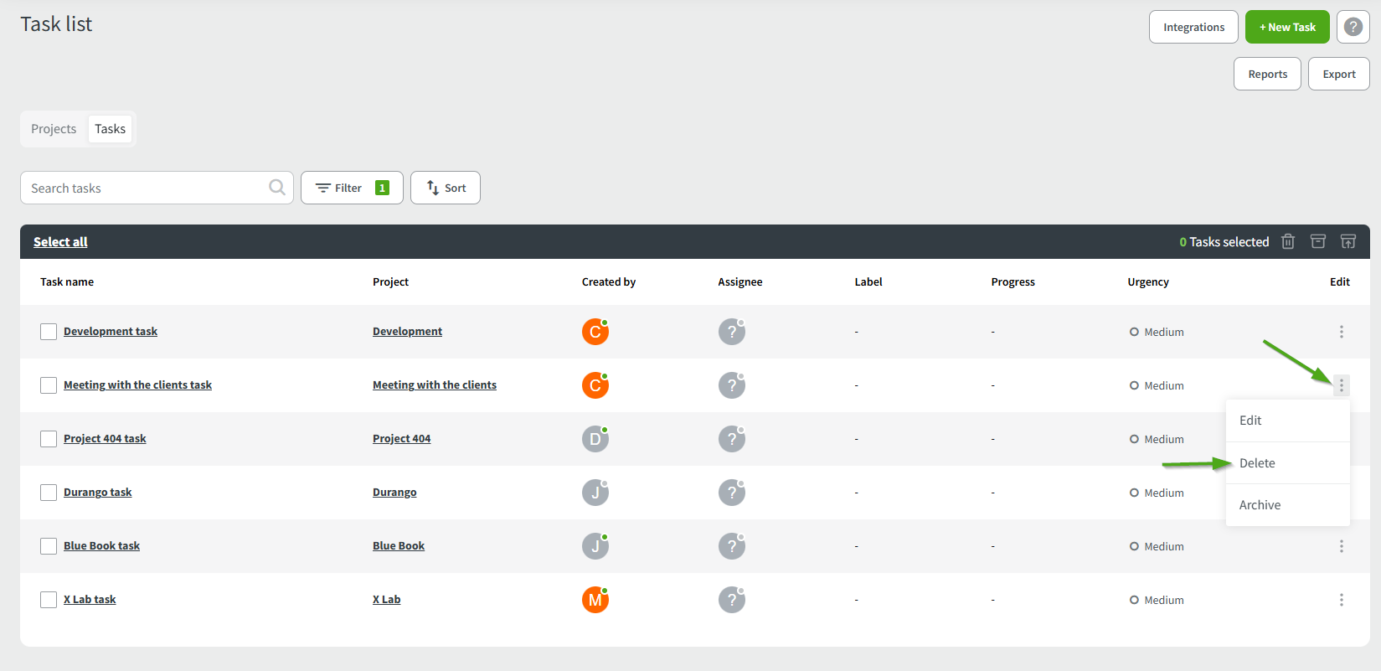
Task: Click the green New Task button
Action: coord(1287,27)
